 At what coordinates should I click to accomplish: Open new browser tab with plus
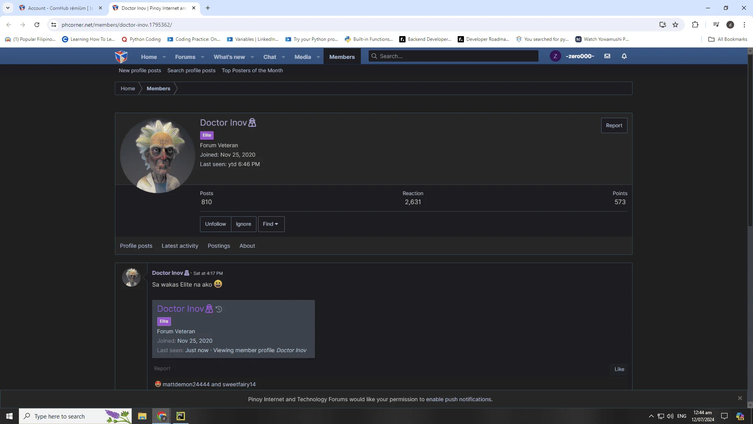(x=208, y=8)
